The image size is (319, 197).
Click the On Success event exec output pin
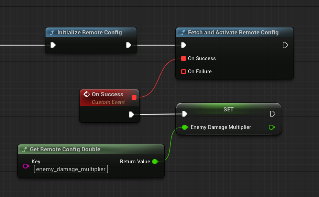coord(131,114)
